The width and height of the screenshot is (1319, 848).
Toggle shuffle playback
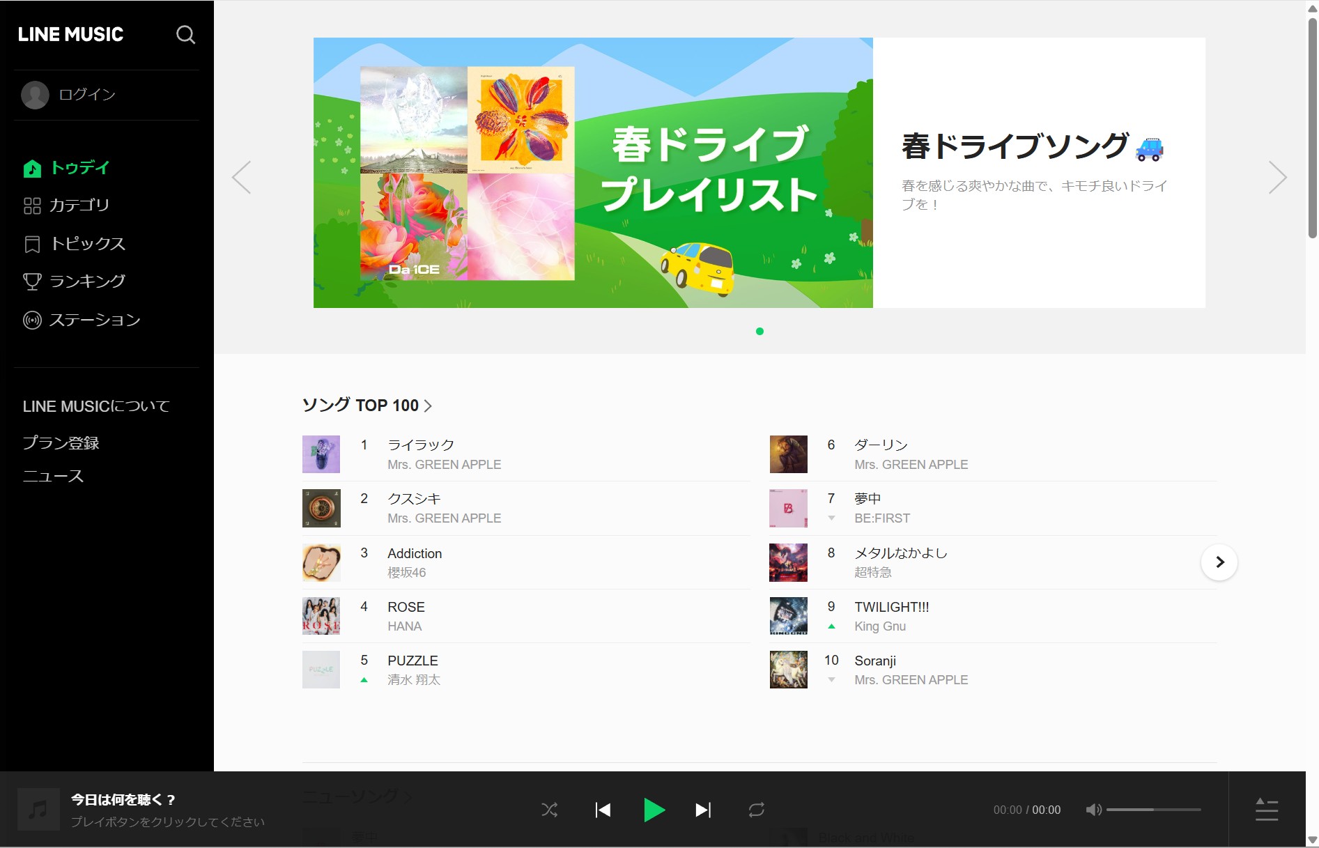[x=550, y=810]
